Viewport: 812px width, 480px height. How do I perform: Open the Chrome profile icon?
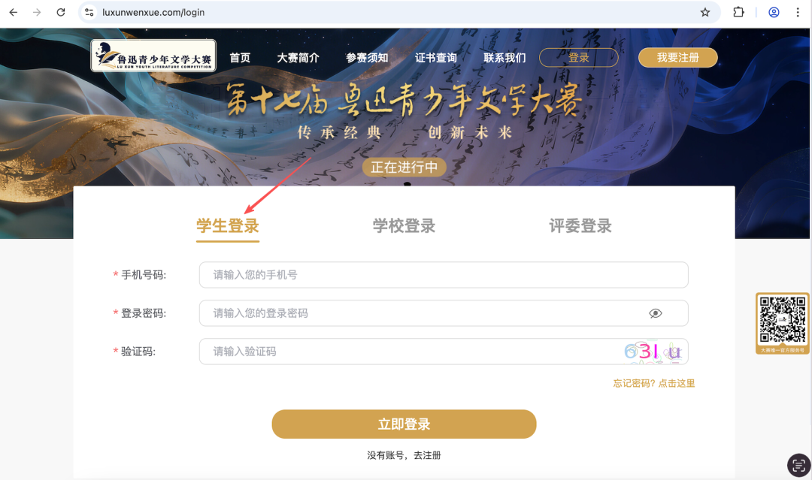(774, 13)
